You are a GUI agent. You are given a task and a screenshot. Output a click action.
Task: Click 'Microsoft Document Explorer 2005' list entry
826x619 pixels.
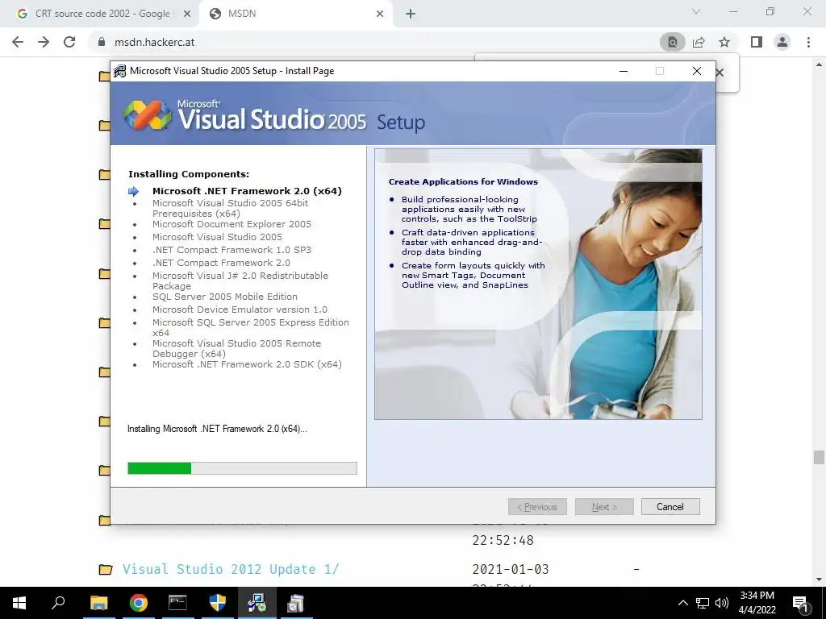click(x=232, y=224)
